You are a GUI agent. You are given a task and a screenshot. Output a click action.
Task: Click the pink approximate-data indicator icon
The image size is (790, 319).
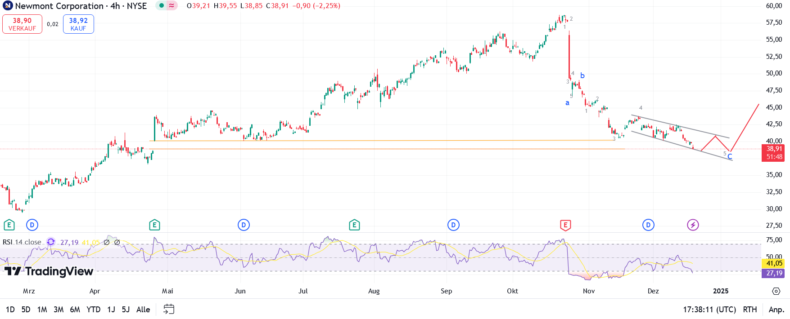coord(172,6)
